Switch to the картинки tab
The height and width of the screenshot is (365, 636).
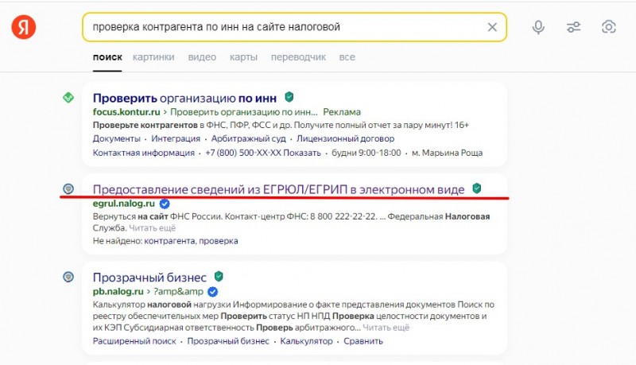coord(153,57)
